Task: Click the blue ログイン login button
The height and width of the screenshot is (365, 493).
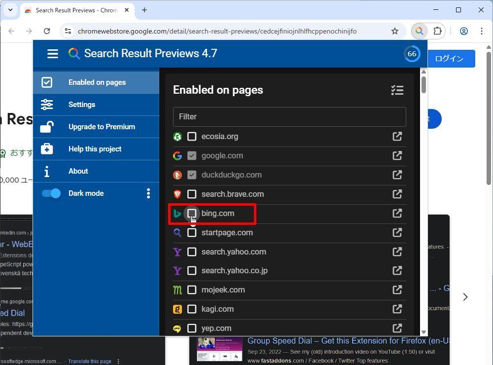Action: [x=451, y=59]
